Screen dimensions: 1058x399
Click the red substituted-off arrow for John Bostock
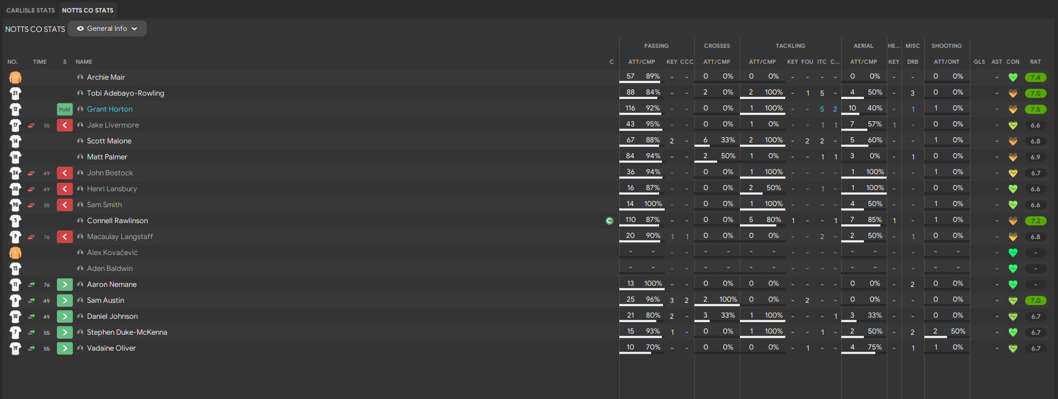point(65,173)
